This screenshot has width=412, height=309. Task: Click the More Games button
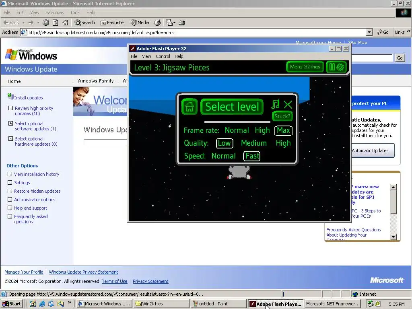(x=305, y=67)
